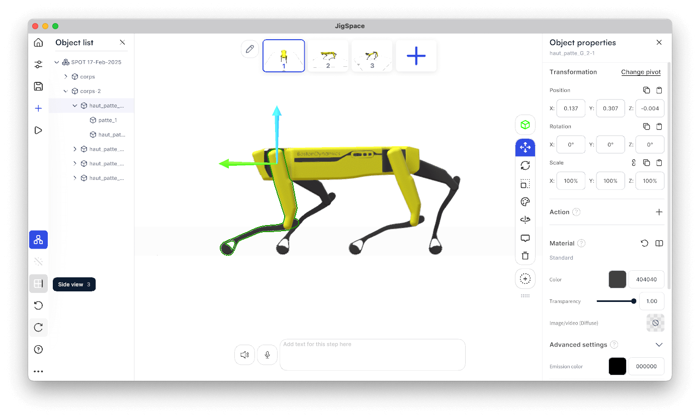700x418 pixels.
Task: Expand the corps tree node
Action: (x=66, y=77)
